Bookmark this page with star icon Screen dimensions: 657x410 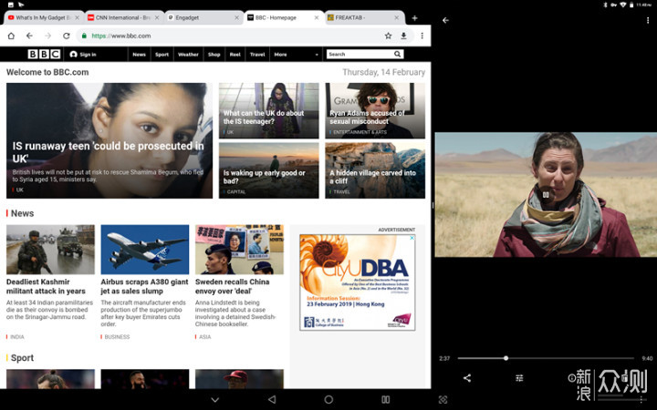[389, 36]
